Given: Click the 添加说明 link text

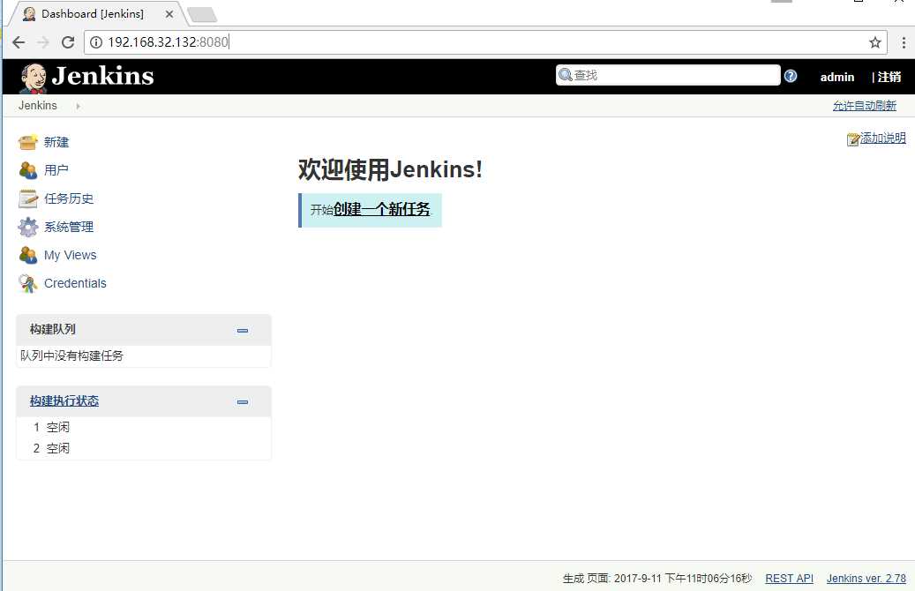Looking at the screenshot, I should coord(883,138).
